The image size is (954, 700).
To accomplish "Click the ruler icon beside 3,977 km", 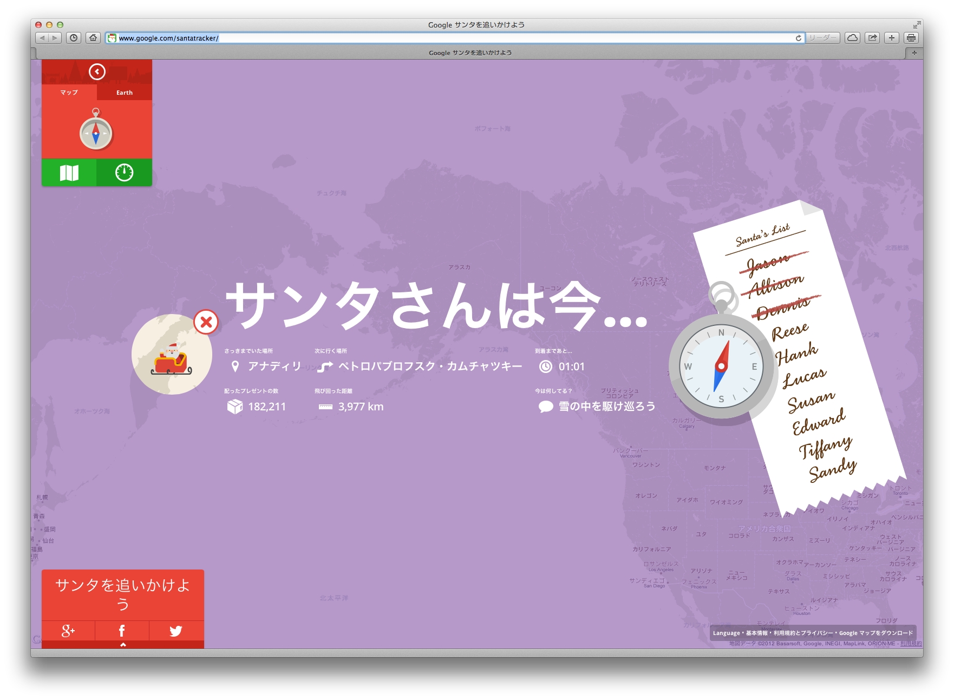I will point(325,407).
